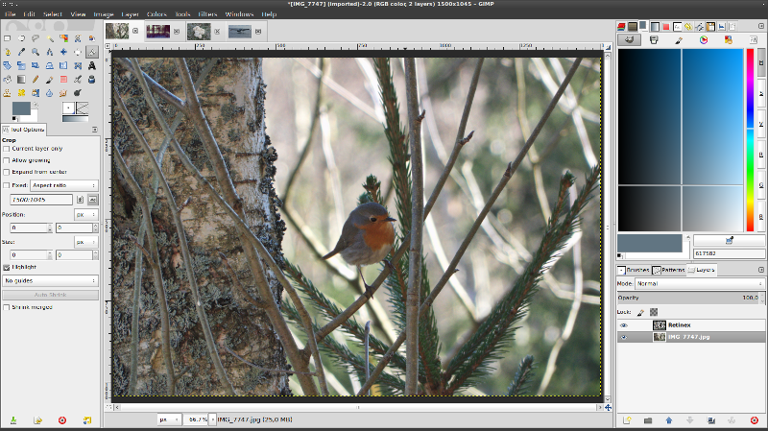Image resolution: width=768 pixels, height=431 pixels.
Task: Select the Scissors Select tool
Action: (x=78, y=38)
